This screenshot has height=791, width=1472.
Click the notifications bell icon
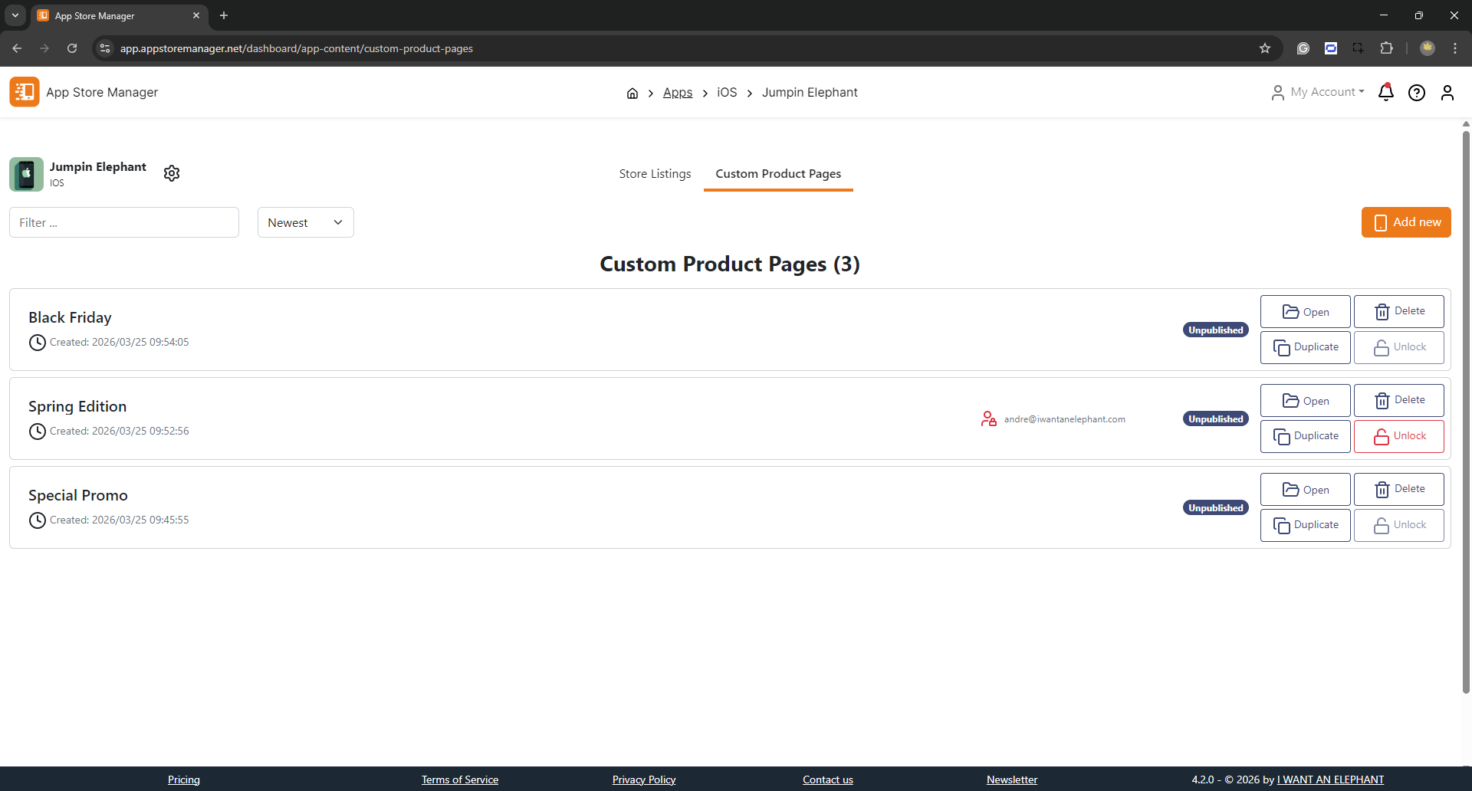click(1385, 93)
